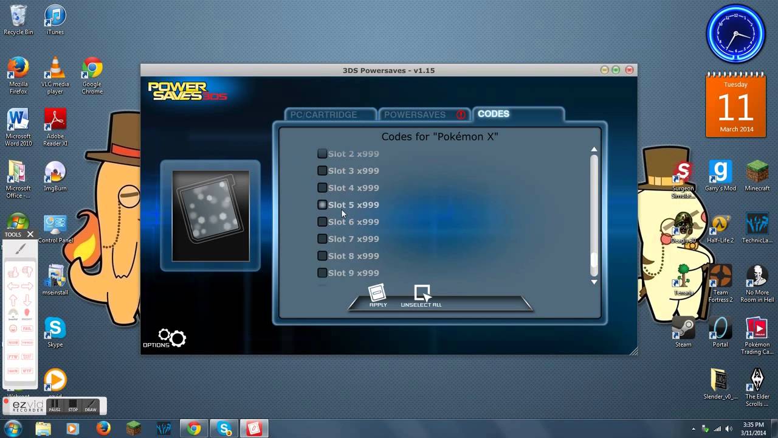Select the Terraria desktop shortcut
Screen dimensions: 778x438
click(x=683, y=280)
